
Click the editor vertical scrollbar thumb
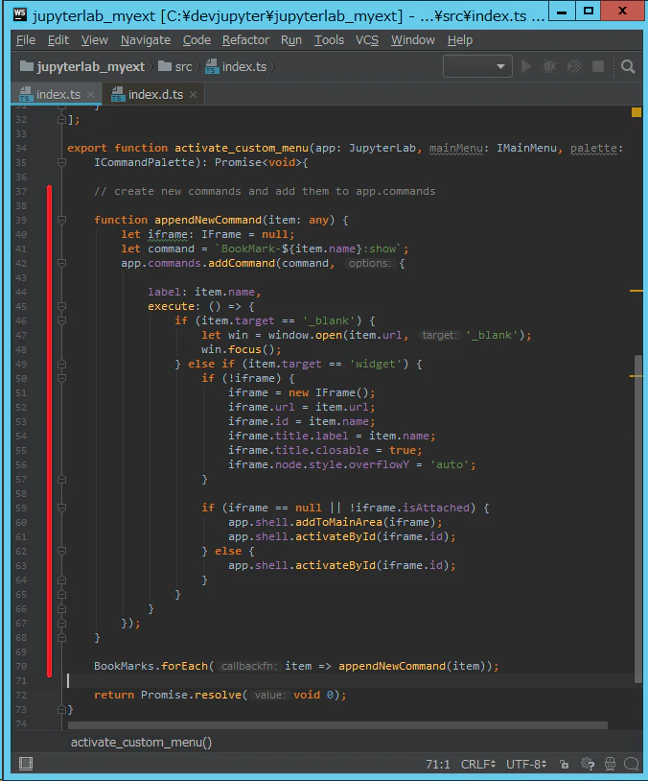[x=638, y=518]
